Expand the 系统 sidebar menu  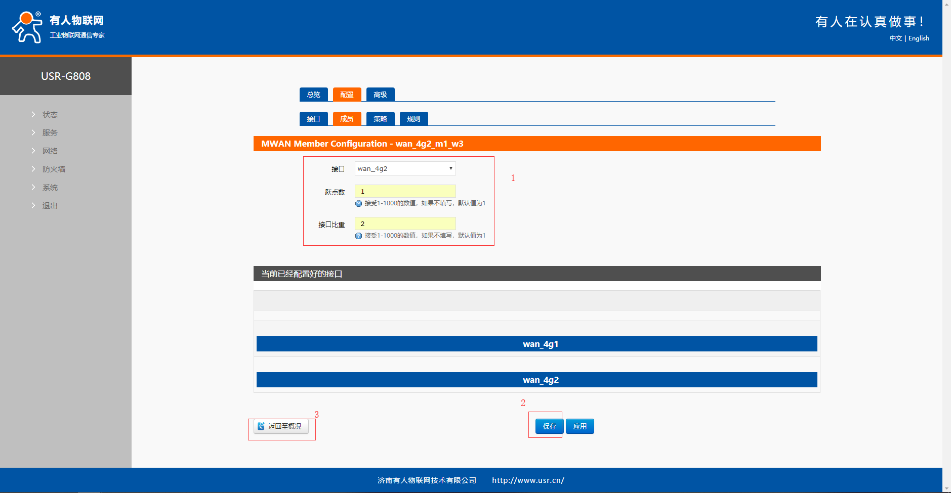(50, 188)
